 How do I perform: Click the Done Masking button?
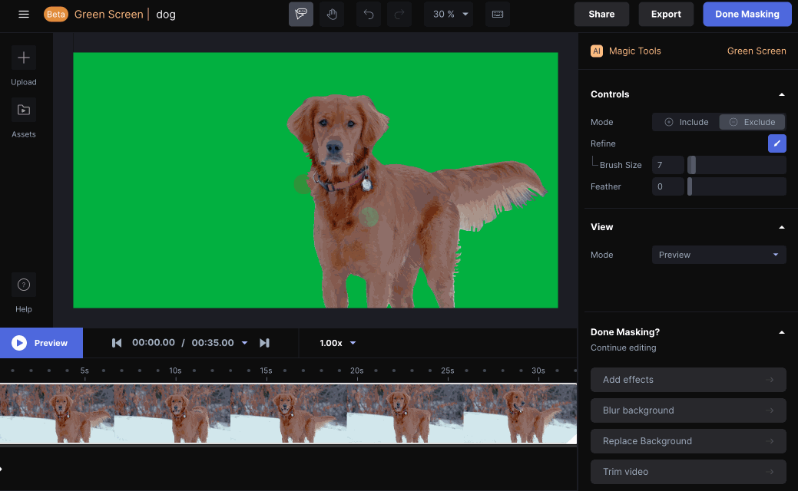pos(747,14)
